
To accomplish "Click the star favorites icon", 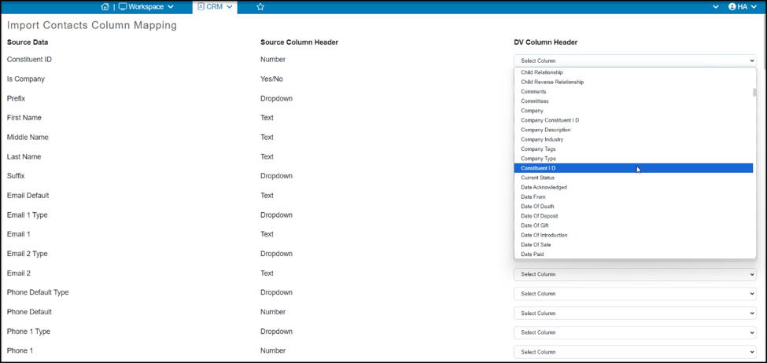I will [x=260, y=7].
